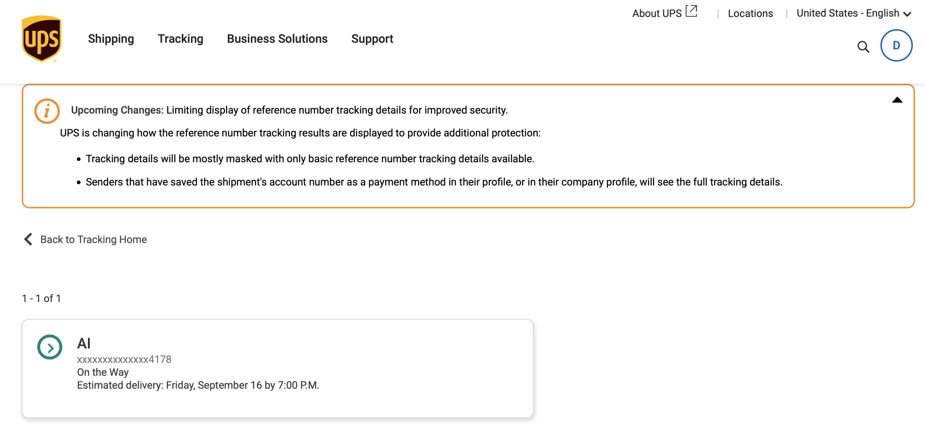Click the masked tracking number ending 4178

(x=124, y=359)
